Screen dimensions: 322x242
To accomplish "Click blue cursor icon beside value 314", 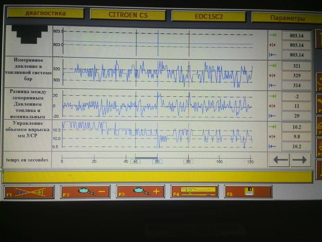I will 272,85.
